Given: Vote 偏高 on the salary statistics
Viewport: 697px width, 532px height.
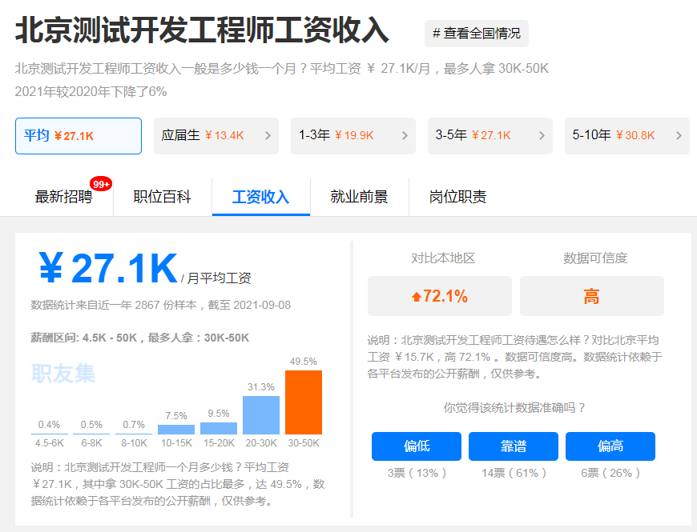Looking at the screenshot, I should (610, 446).
